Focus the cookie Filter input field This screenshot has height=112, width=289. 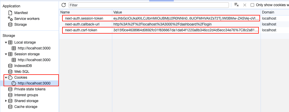pos(149,5)
